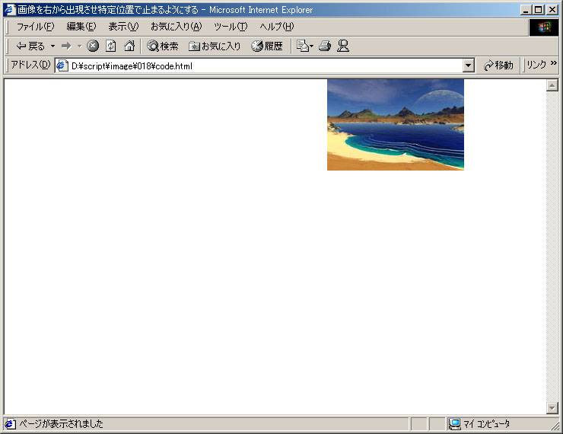Screen dimensions: 563x434
Task: Open the 編集(E) menu
Action: pos(81,27)
